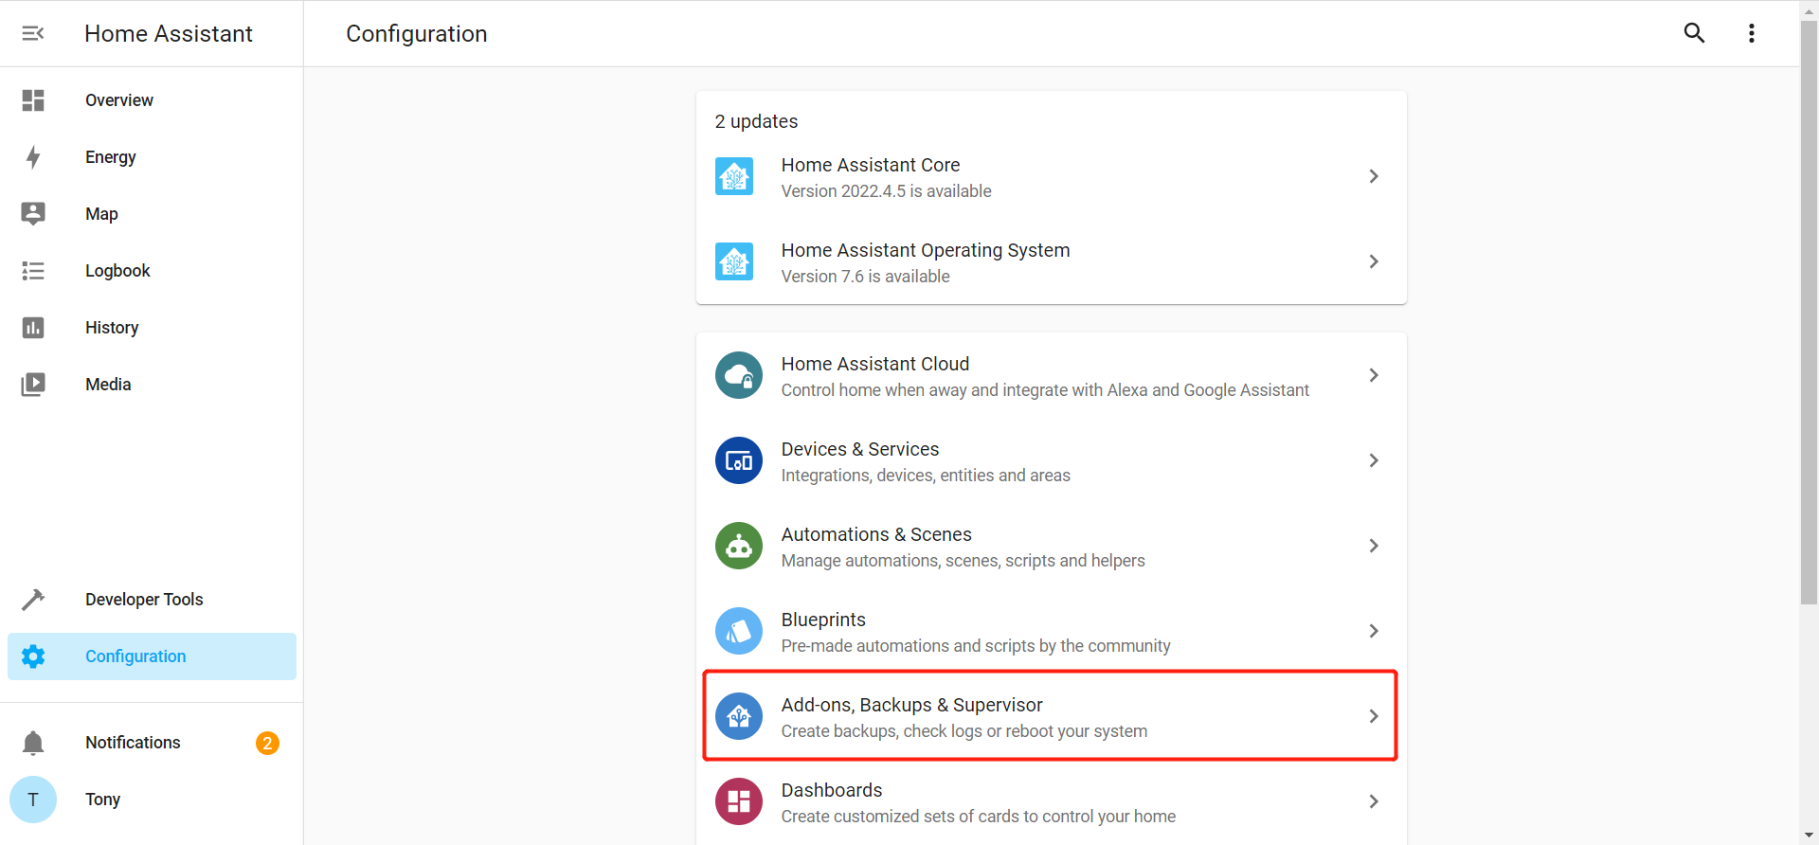The width and height of the screenshot is (1819, 845).
Task: Click the Notifications bell icon
Action: coord(33,743)
